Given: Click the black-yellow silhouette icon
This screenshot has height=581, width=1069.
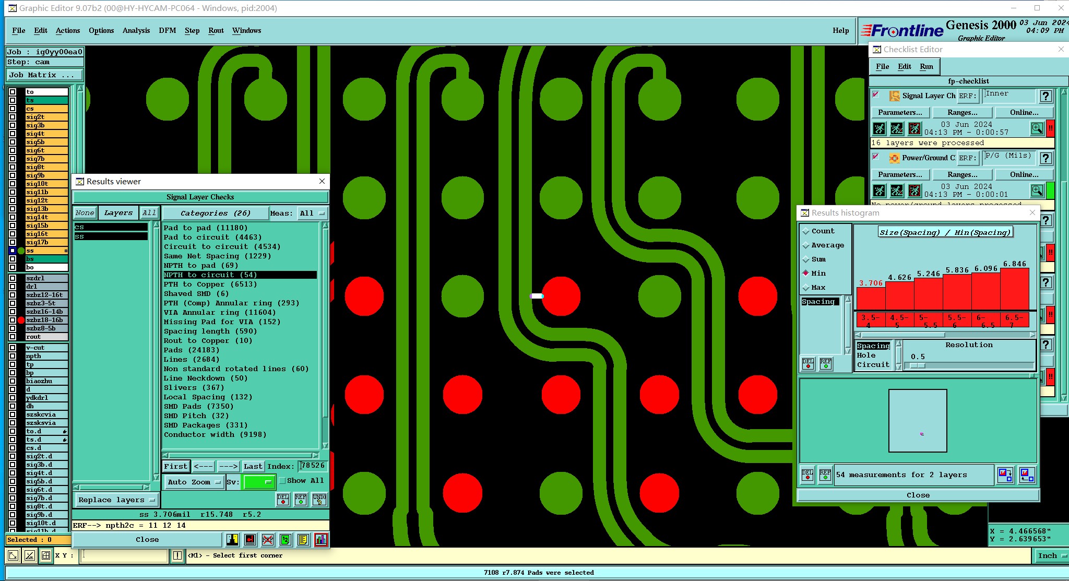Looking at the screenshot, I should coord(232,540).
